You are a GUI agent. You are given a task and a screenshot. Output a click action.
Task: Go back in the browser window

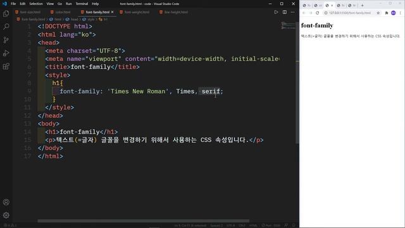click(304, 13)
